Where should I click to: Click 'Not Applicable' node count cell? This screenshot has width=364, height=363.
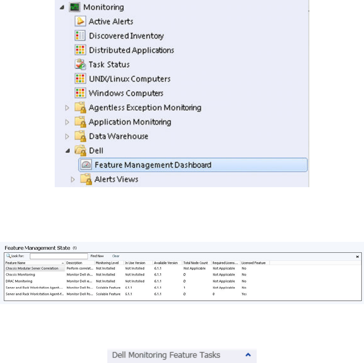(194, 268)
